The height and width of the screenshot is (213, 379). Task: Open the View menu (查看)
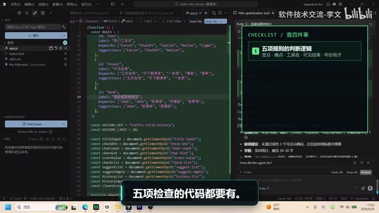click(x=57, y=4)
